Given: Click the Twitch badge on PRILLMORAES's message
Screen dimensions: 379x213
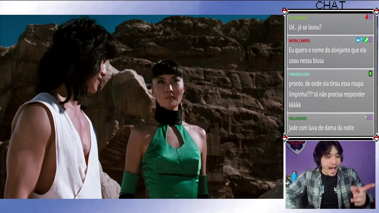Looking at the screenshot, I should pyautogui.click(x=370, y=118).
